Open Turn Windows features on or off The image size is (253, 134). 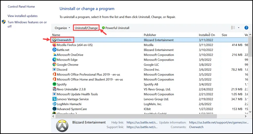click(27, 24)
